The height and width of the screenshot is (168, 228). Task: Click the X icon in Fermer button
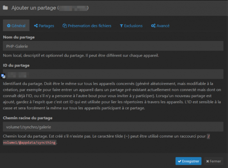point(207,161)
